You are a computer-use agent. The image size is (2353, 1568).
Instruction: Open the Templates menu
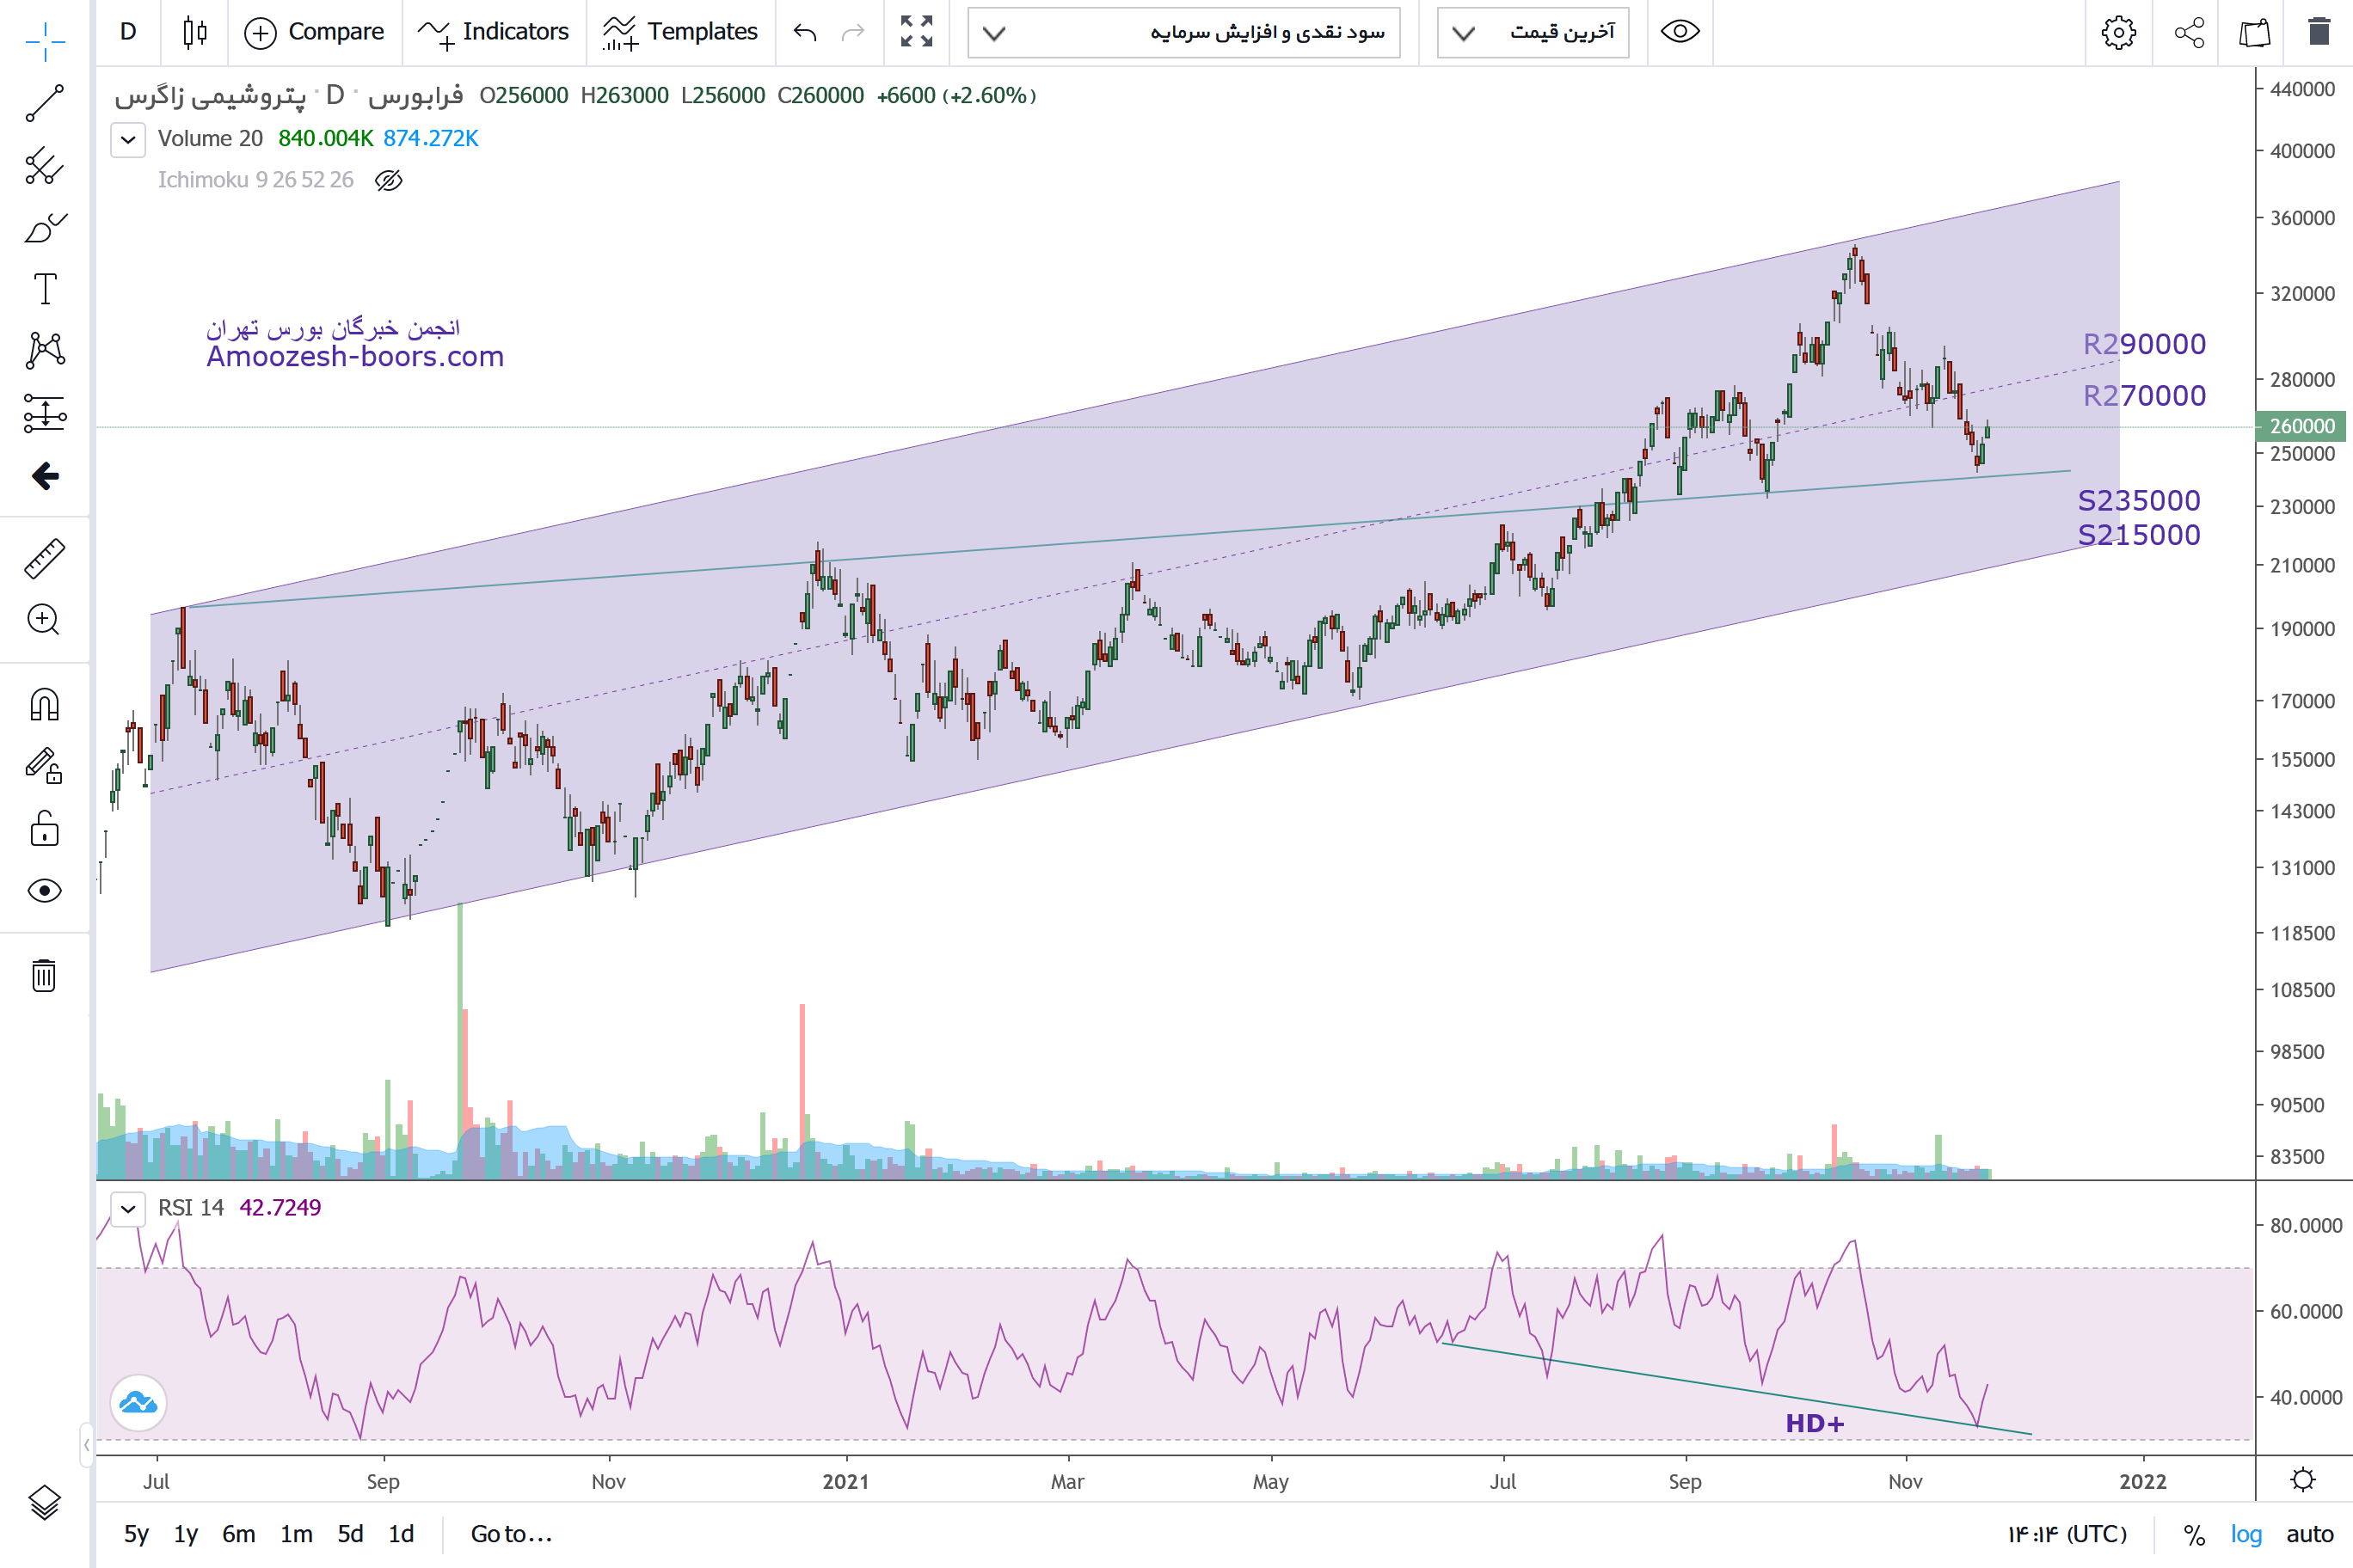(680, 32)
